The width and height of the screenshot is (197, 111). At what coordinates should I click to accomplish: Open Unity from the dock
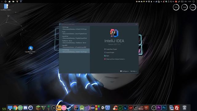103,108
